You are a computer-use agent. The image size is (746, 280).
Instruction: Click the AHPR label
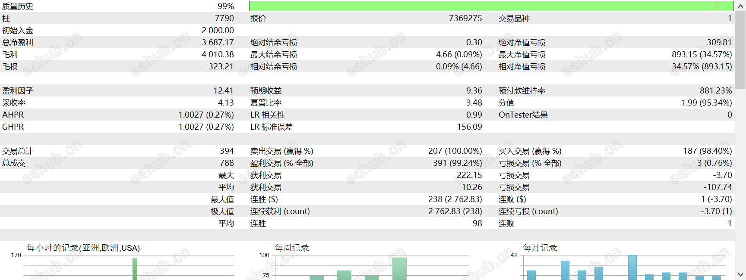pos(13,115)
